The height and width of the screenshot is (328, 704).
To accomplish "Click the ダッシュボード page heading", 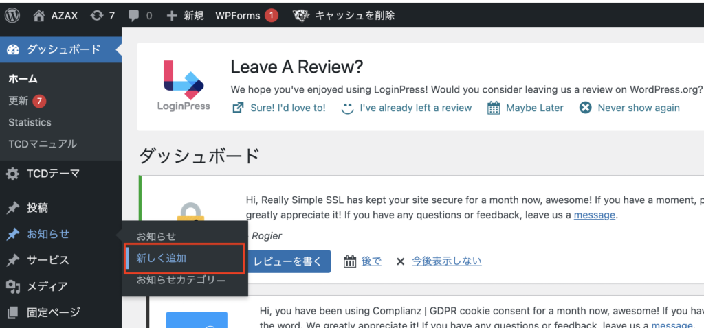I will (199, 156).
